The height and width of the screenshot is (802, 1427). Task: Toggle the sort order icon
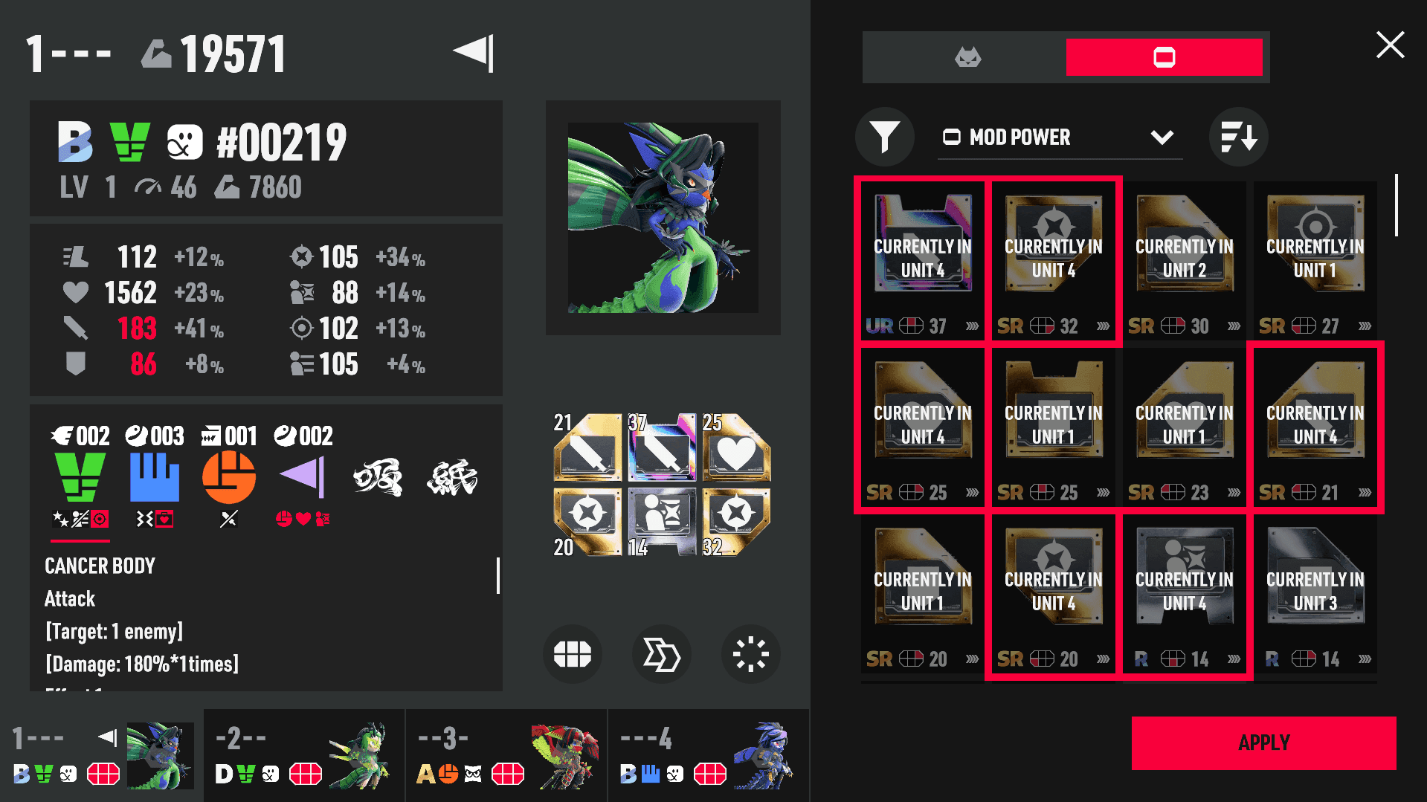tap(1238, 138)
